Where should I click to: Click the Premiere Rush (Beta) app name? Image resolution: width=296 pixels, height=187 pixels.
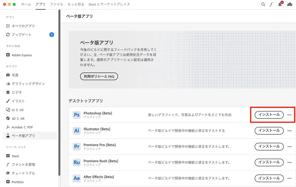pos(101,161)
